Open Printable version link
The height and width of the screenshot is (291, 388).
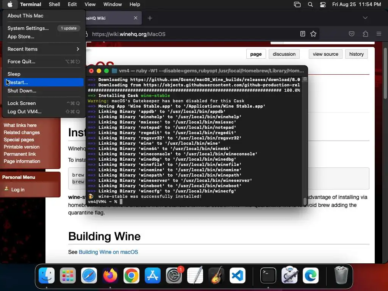tap(22, 147)
